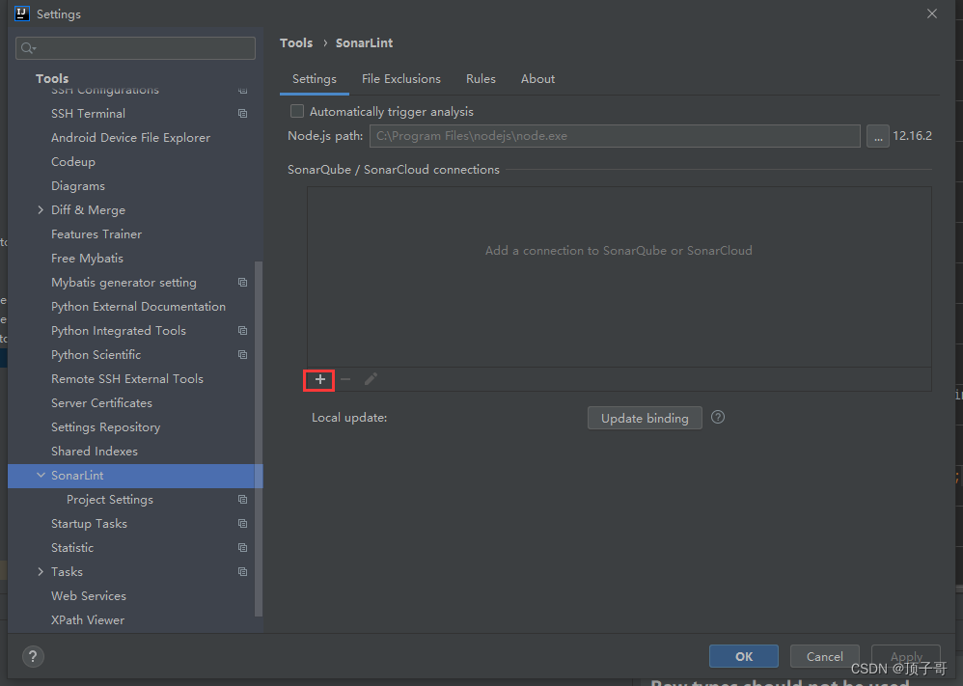
Task: Open Web Services settings
Action: coord(89,596)
